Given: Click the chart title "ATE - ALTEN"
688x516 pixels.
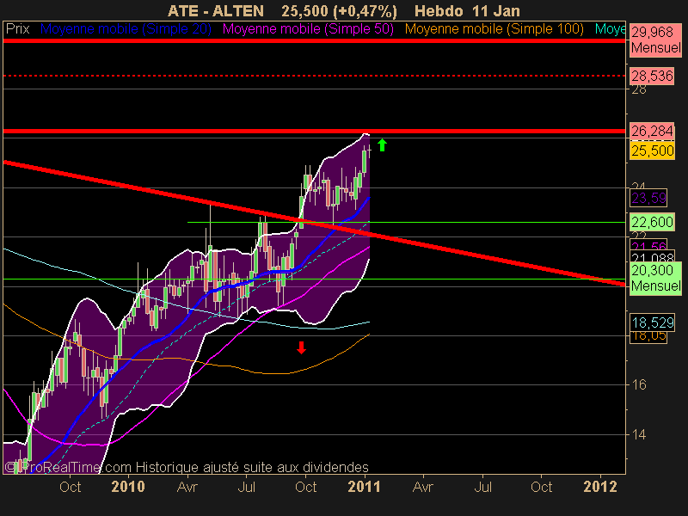Looking at the screenshot, I should (x=216, y=10).
